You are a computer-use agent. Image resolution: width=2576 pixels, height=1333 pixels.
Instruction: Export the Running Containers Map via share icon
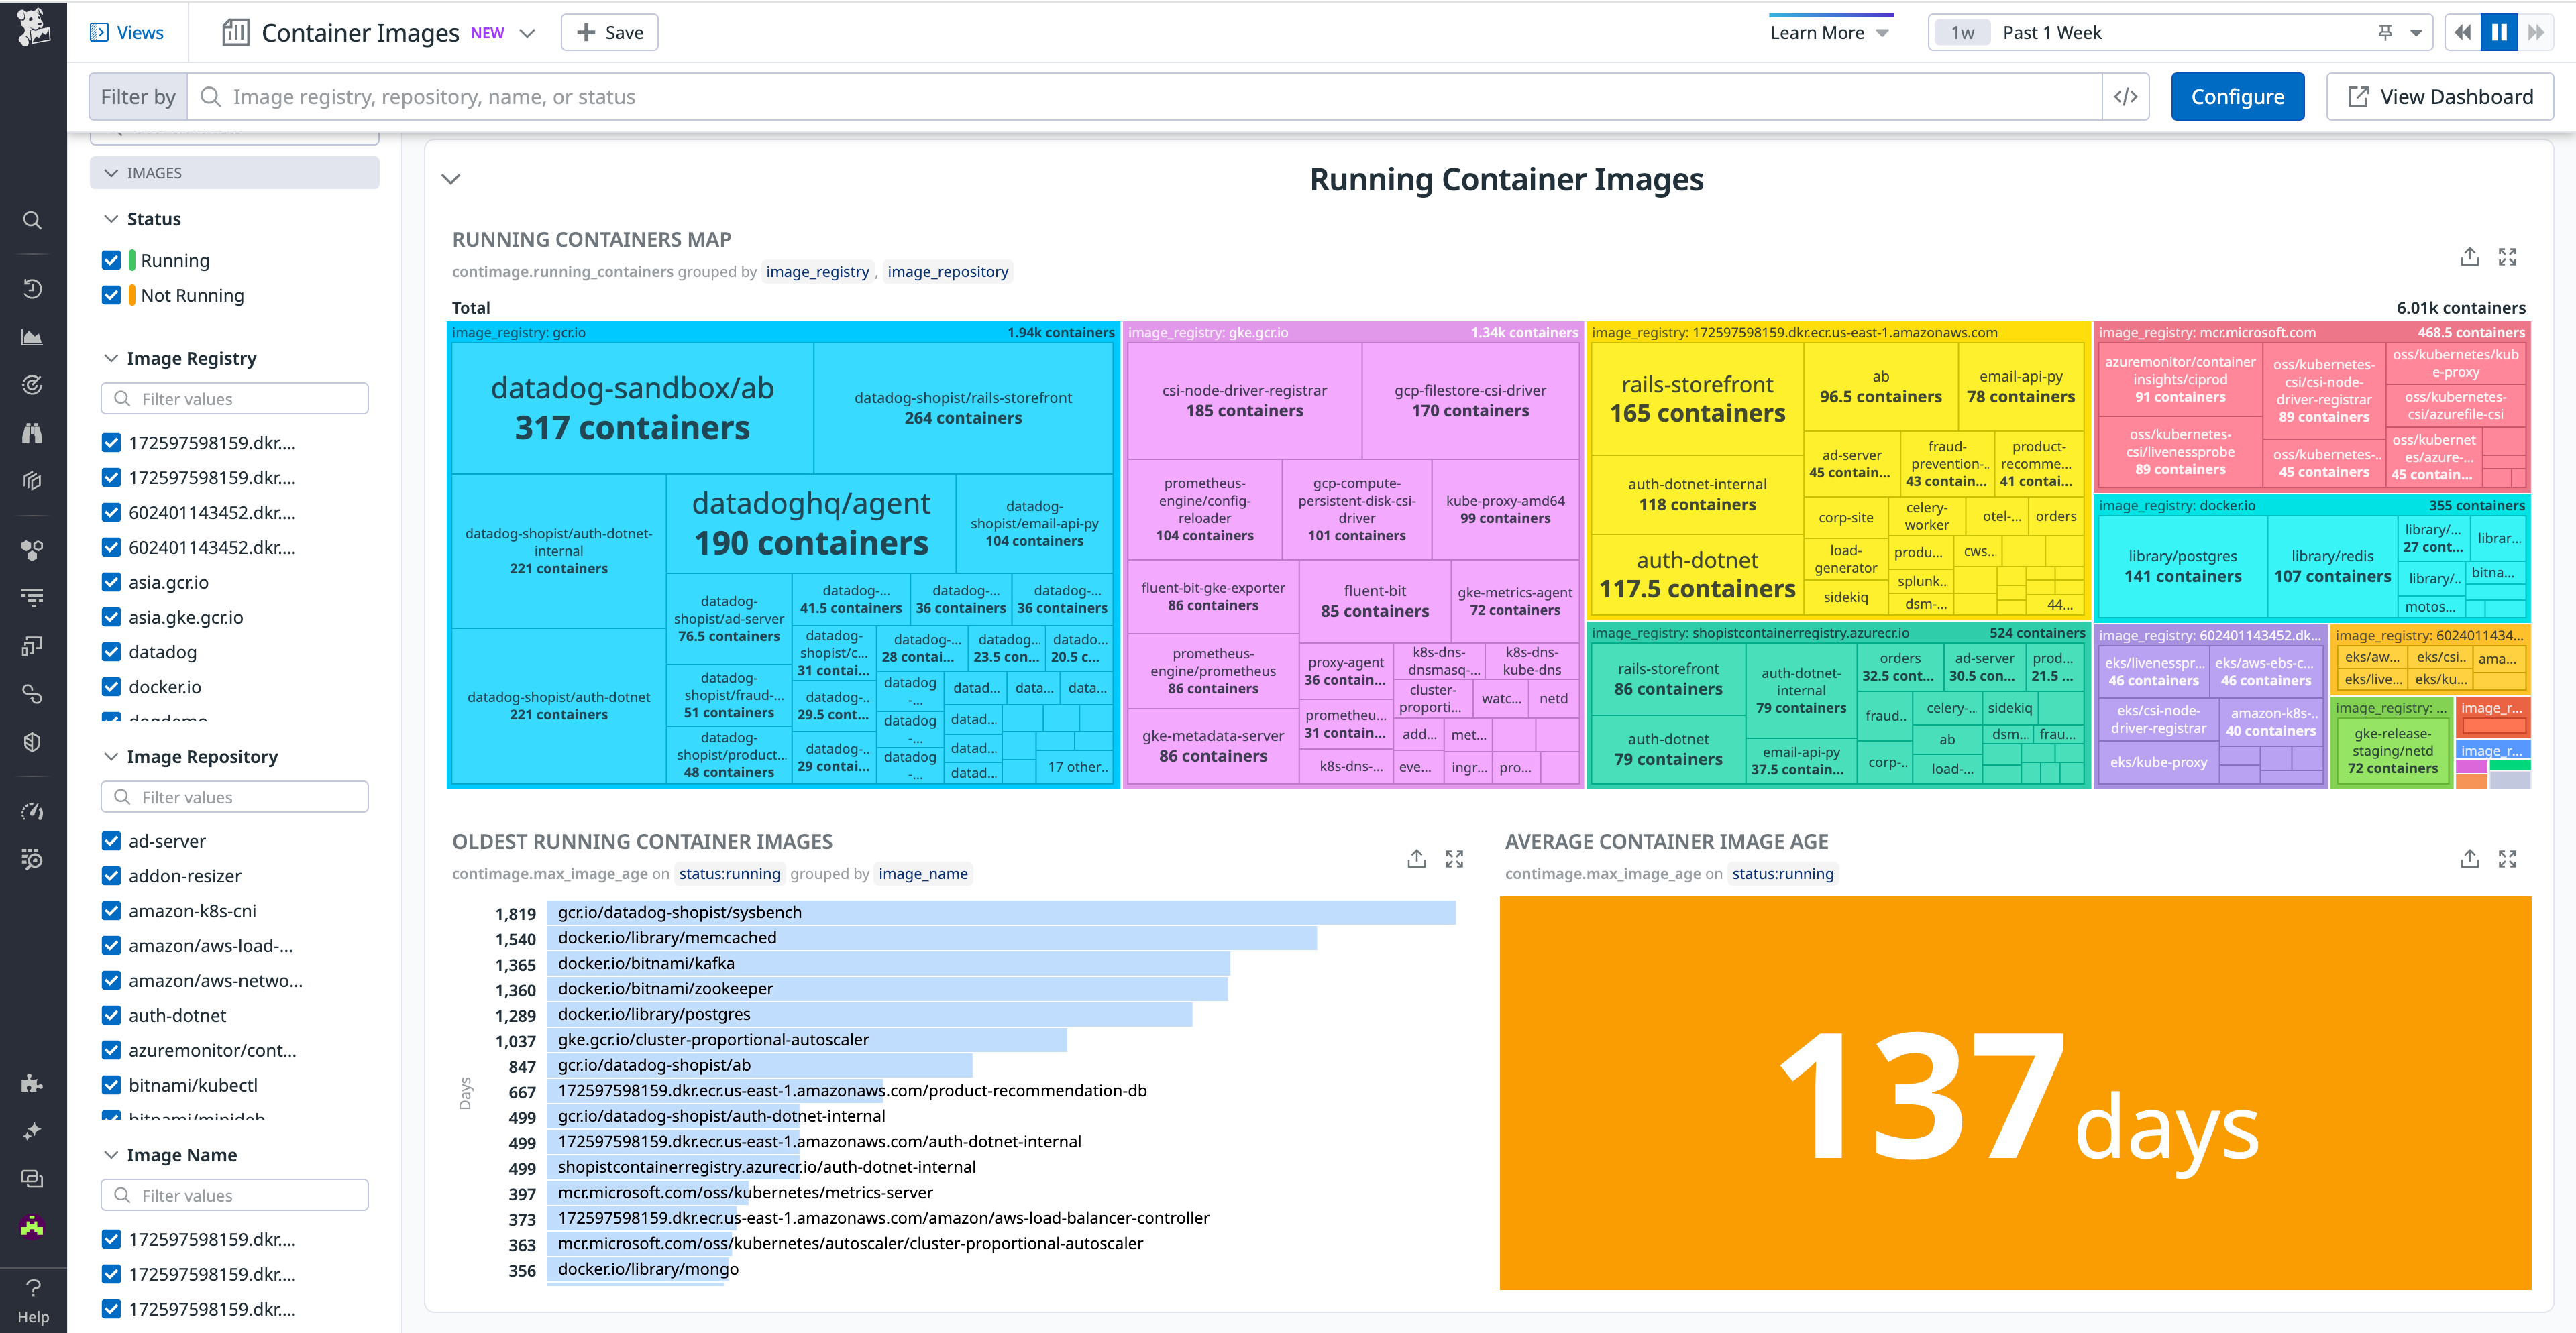coord(2469,257)
